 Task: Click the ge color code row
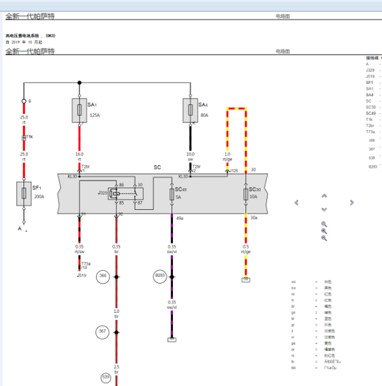(x=311, y=343)
